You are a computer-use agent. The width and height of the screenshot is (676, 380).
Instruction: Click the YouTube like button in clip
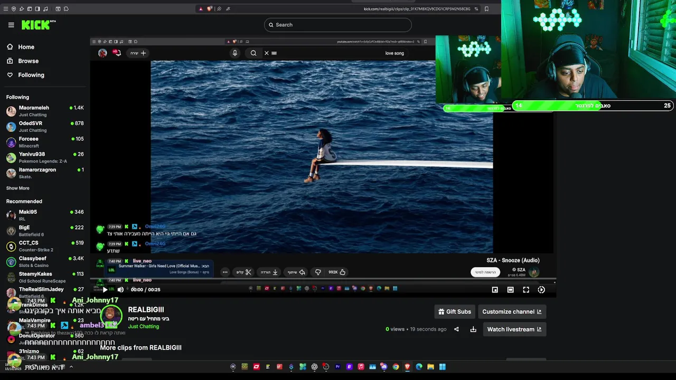click(337, 272)
